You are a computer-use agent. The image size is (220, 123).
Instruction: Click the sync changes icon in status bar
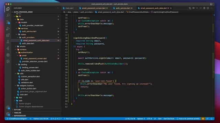30,119
